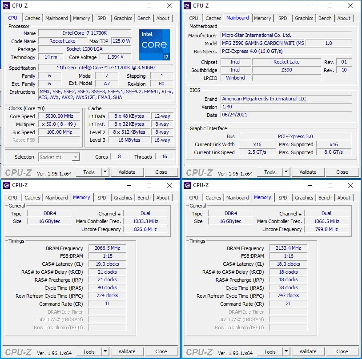Click the BIOS version 1.40 field
The image size is (362, 359).
pos(286,107)
